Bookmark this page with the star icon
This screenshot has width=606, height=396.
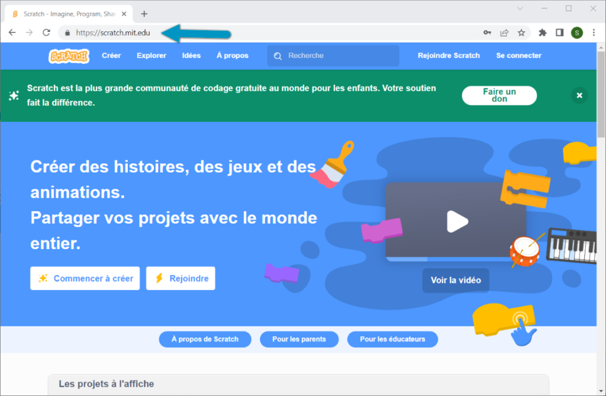(521, 33)
